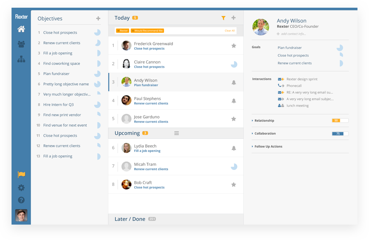Toggle bell reminder for Andy Wilson
Viewport: 369px width, 240px height.
234,82
